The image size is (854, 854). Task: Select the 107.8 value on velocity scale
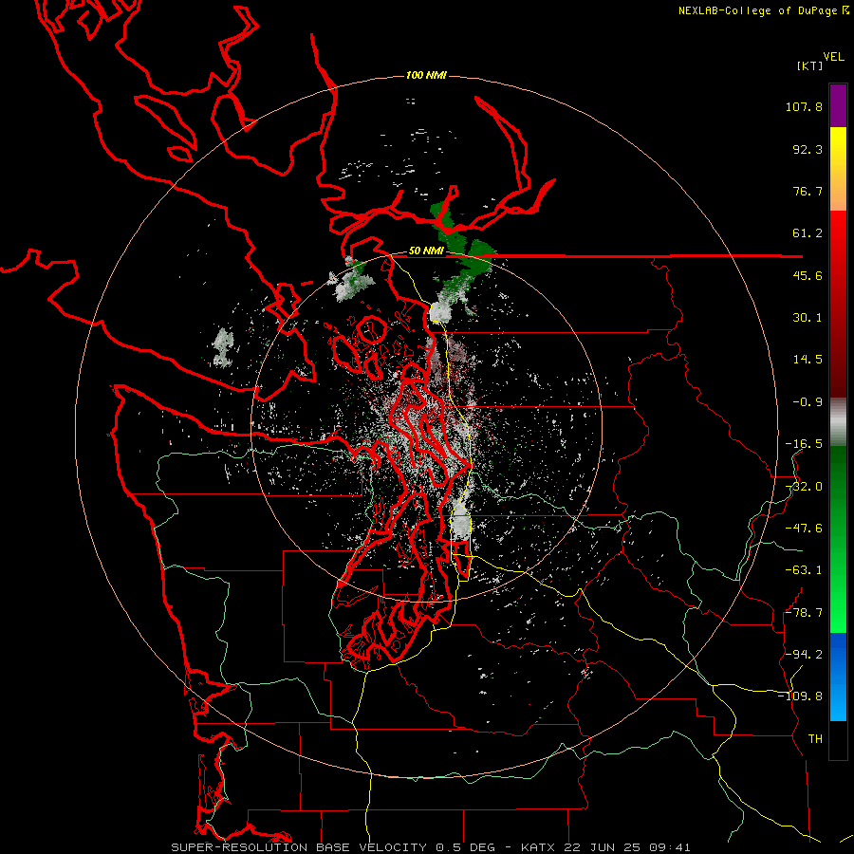[804, 106]
